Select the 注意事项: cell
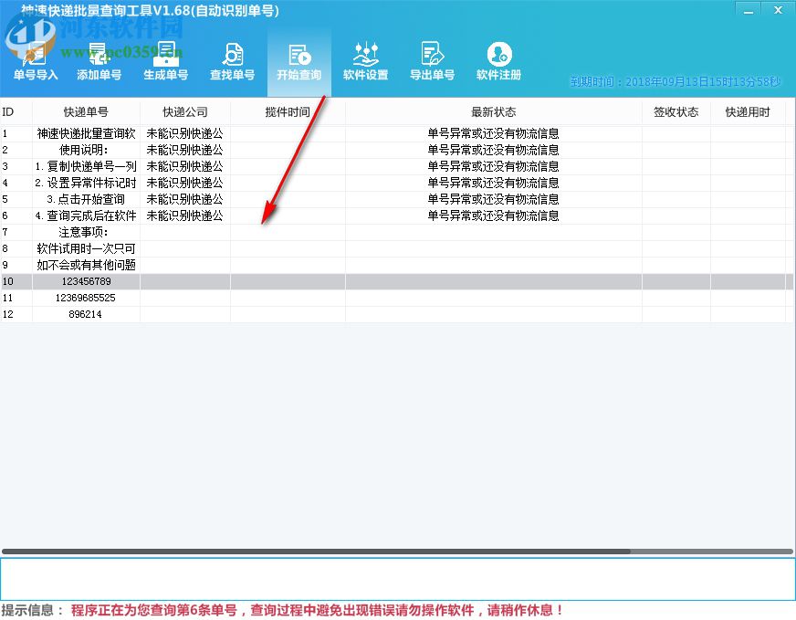796x620 pixels. (x=86, y=232)
